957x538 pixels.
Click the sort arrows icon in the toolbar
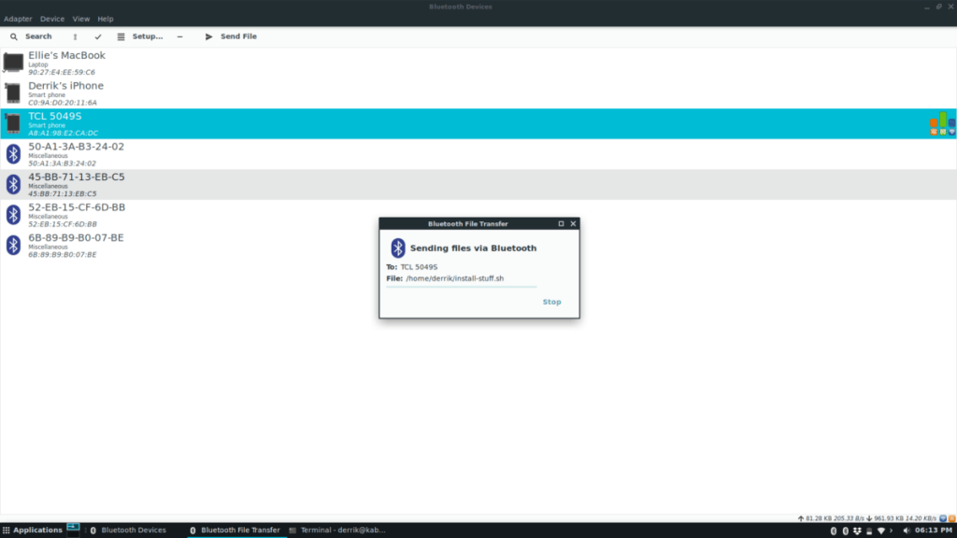click(x=76, y=36)
